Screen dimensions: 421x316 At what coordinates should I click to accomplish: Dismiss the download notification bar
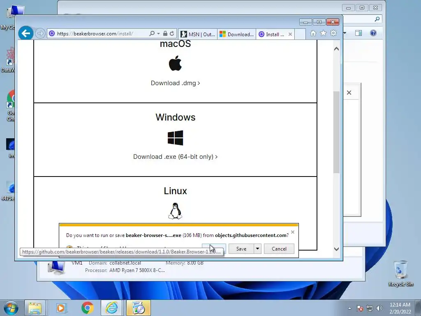(293, 232)
